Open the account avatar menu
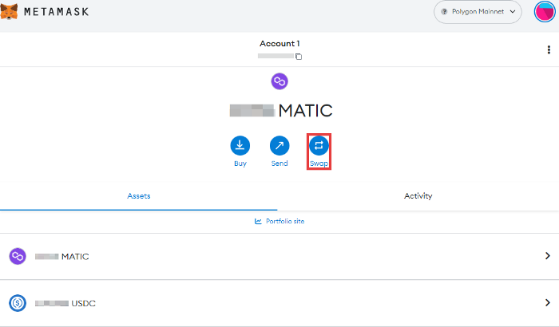Viewport: 559px width, 327px height. pos(544,12)
